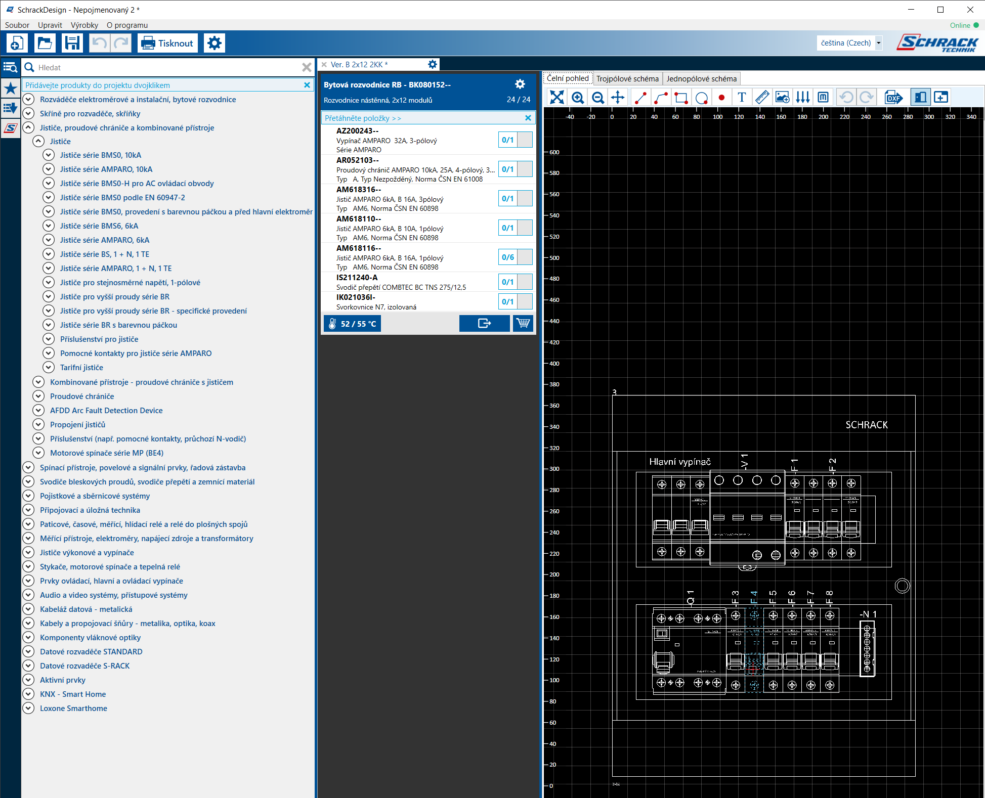Screen dimensions: 985x798
Task: Select the text annotation tool
Action: (742, 97)
